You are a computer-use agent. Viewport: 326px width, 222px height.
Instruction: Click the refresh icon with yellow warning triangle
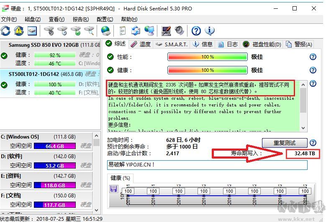click(19, 31)
